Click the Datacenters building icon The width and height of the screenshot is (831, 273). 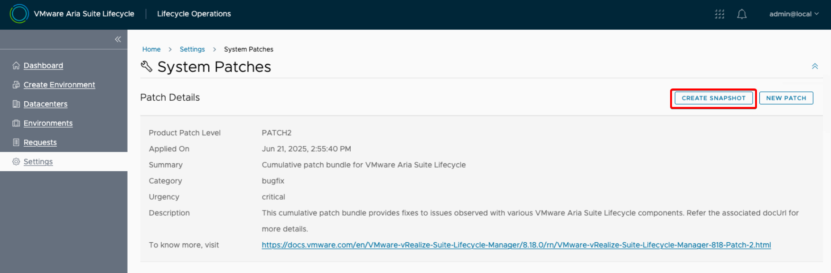(x=16, y=104)
